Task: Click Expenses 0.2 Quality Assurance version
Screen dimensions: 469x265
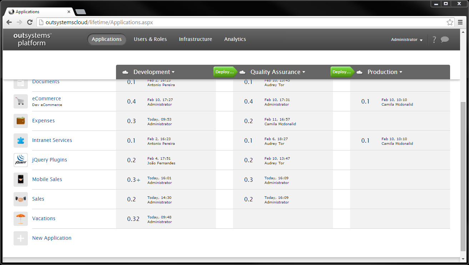Action: coord(248,121)
